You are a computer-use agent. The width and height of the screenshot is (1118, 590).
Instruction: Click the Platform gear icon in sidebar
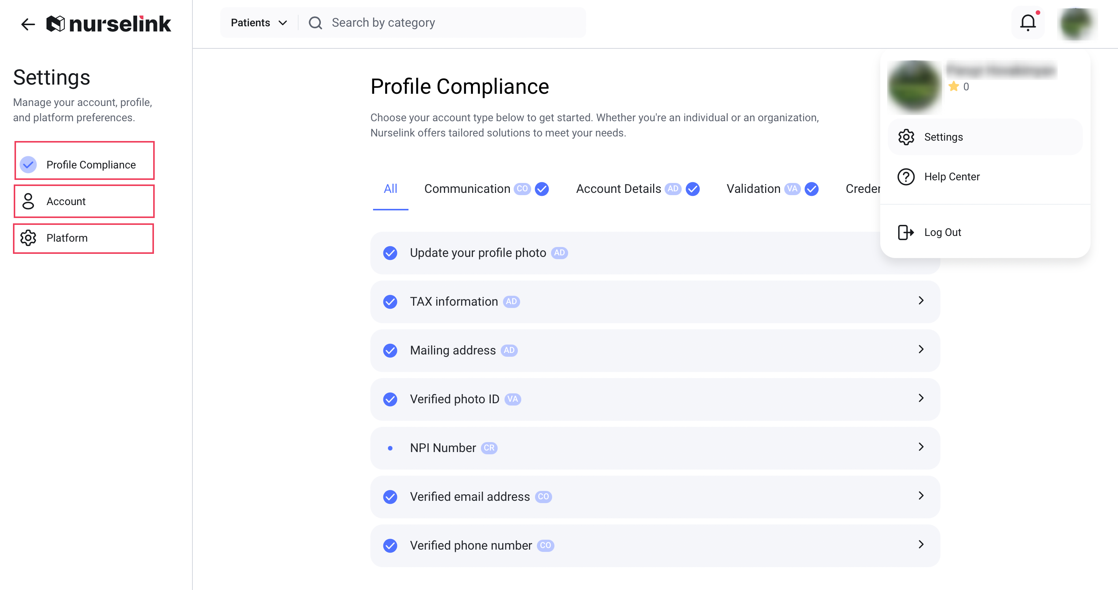click(x=28, y=238)
